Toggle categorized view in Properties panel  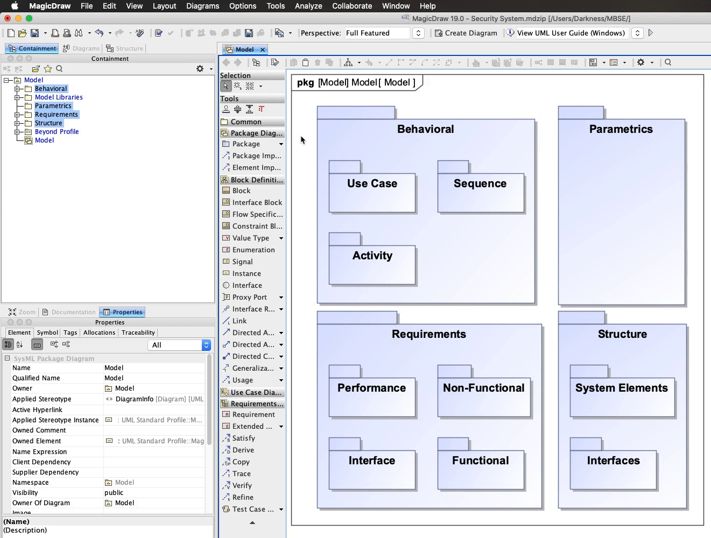pos(8,344)
